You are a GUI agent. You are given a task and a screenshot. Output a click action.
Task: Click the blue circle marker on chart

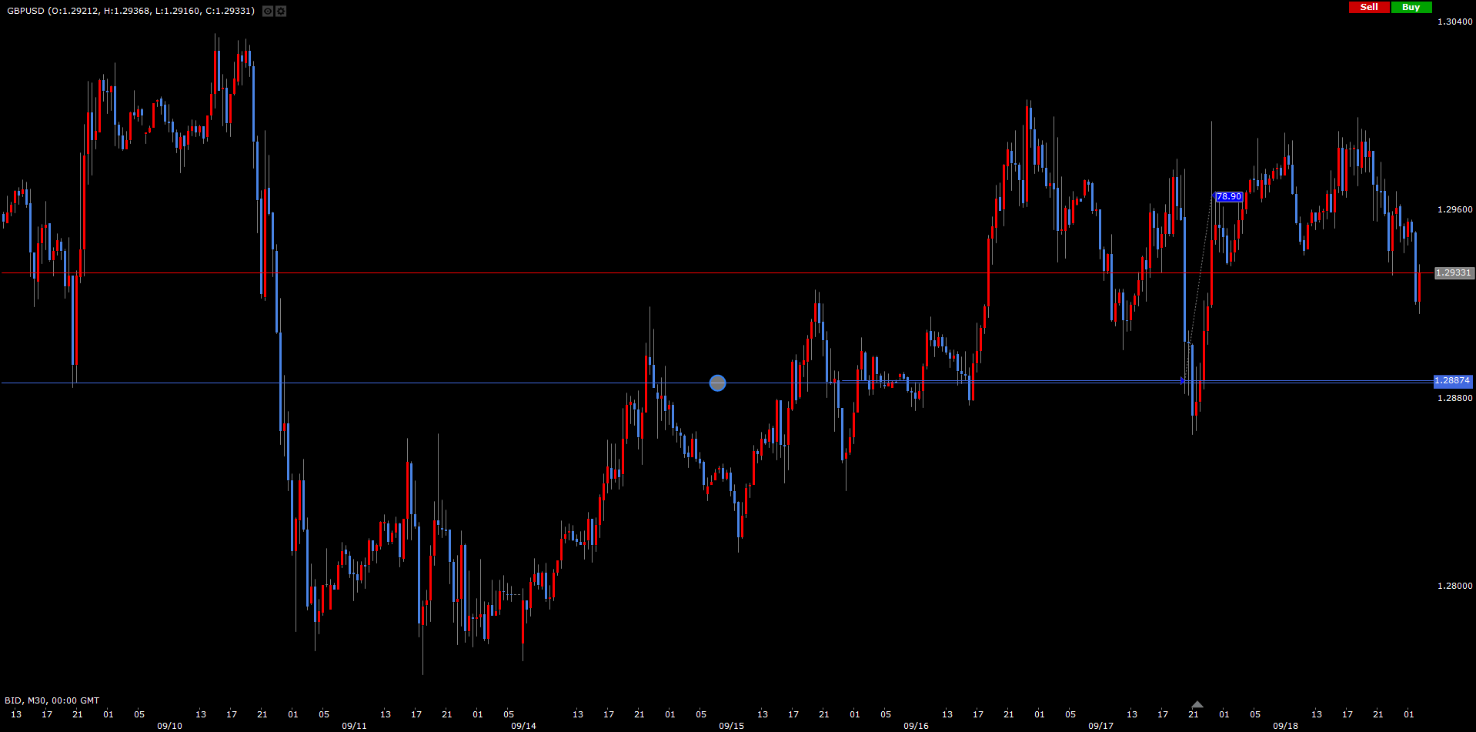[717, 383]
